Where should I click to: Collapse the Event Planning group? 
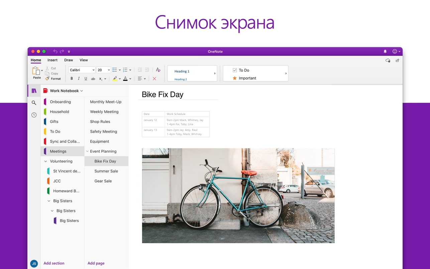click(x=88, y=151)
